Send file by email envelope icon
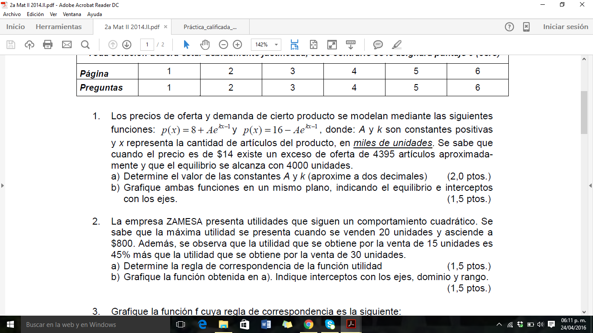The image size is (593, 333). coord(66,45)
